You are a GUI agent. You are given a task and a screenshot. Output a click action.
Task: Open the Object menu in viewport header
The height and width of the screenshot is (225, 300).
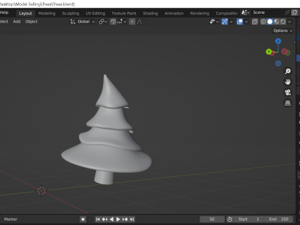tap(31, 21)
